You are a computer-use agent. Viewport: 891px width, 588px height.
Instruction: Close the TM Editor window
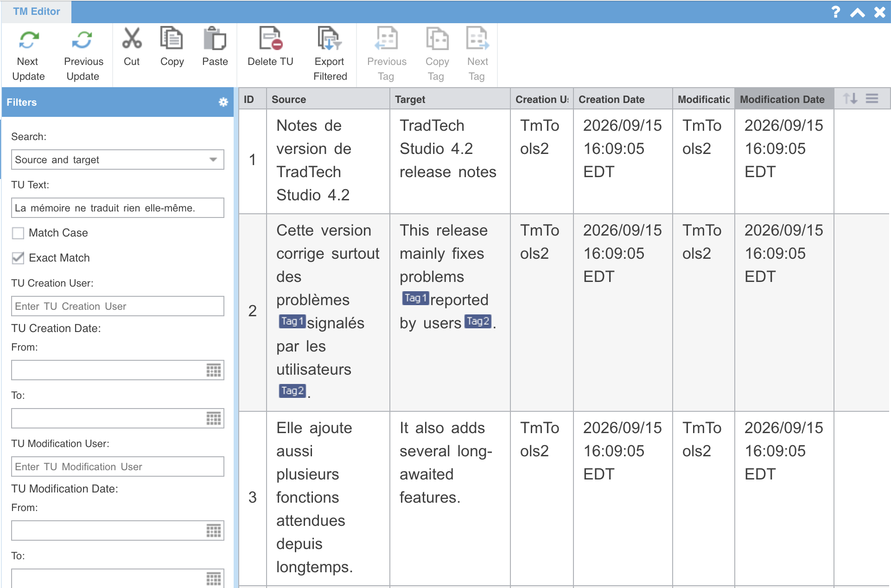(x=879, y=12)
